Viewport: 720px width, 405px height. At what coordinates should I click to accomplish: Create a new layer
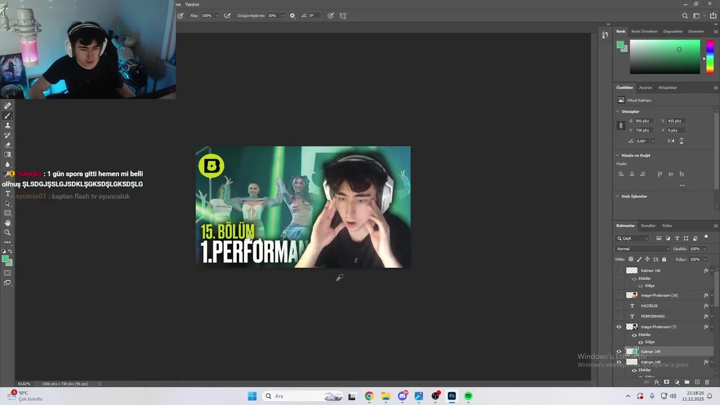click(697, 382)
